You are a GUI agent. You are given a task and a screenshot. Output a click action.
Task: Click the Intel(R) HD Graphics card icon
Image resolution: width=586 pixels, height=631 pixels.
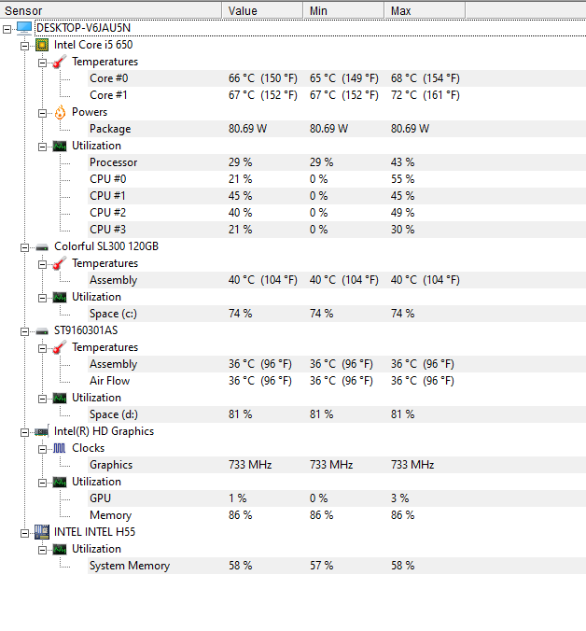(x=42, y=432)
